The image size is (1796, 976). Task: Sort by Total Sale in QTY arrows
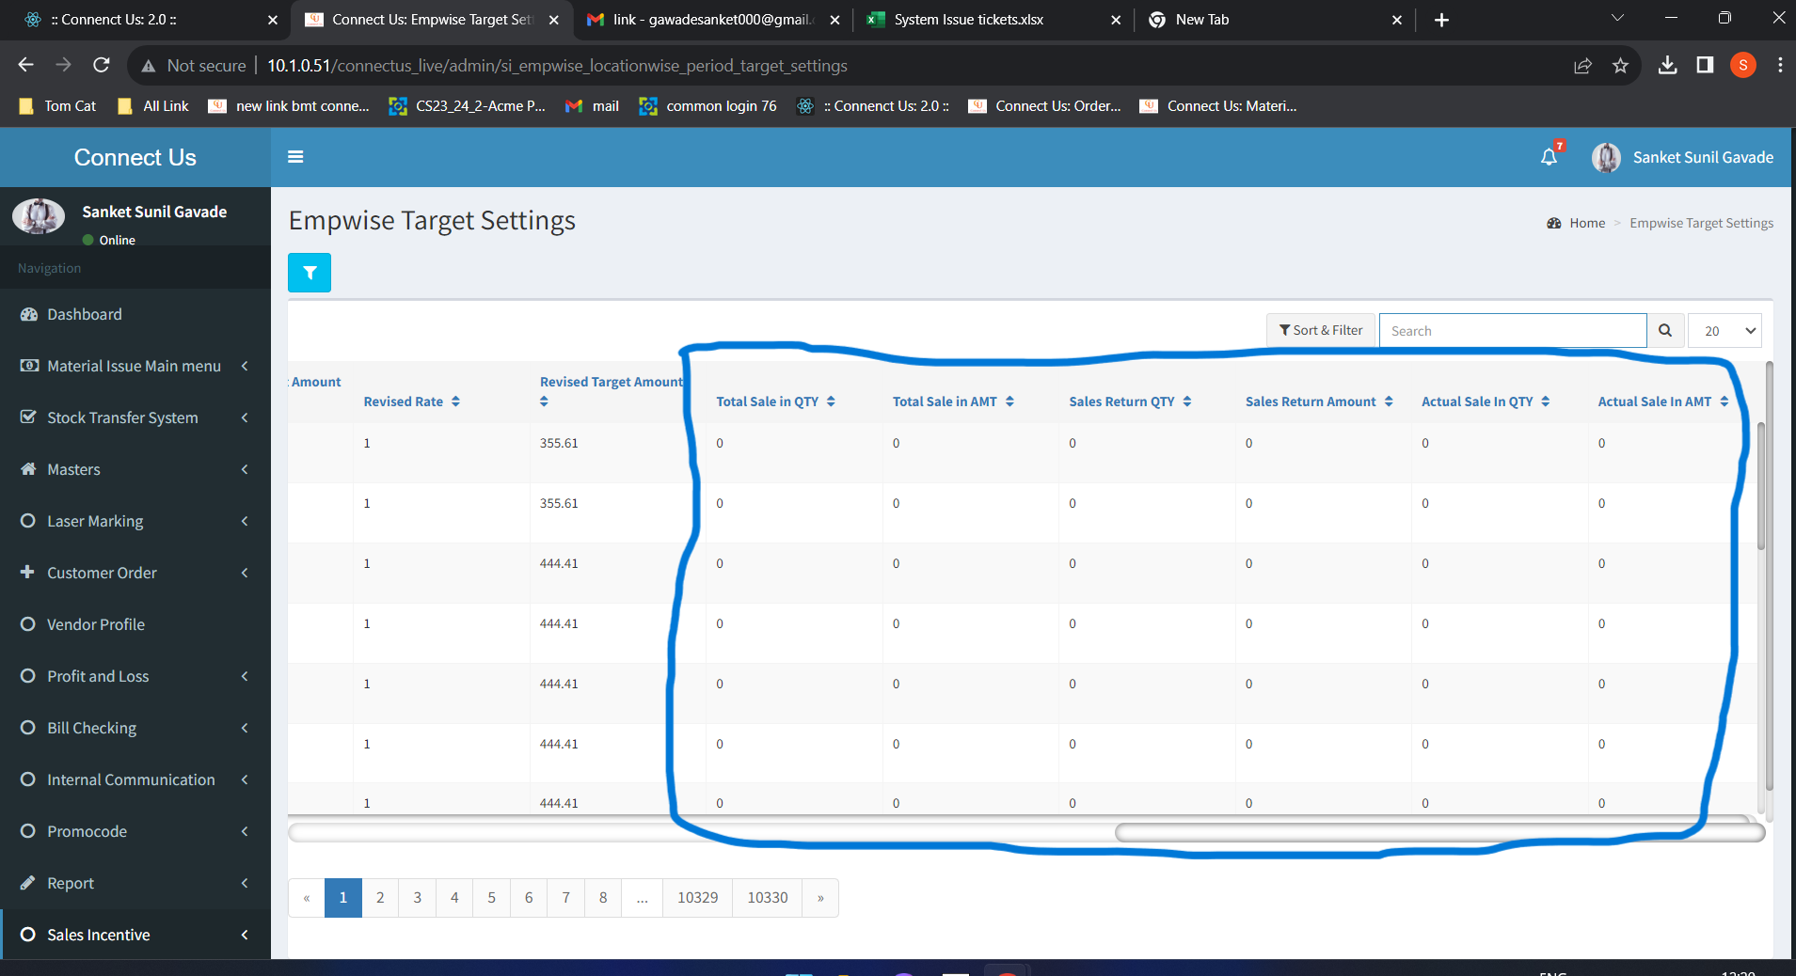pyautogui.click(x=831, y=401)
